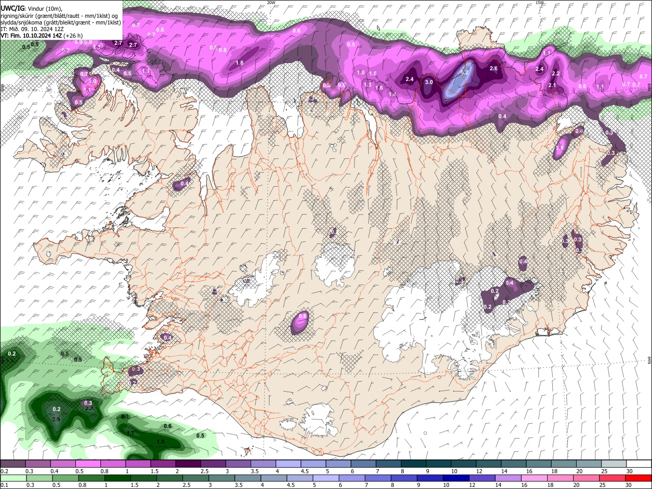This screenshot has height=489, width=652.
Task: Click the 2.3 rain value in the southwest
Action: (x=89, y=408)
